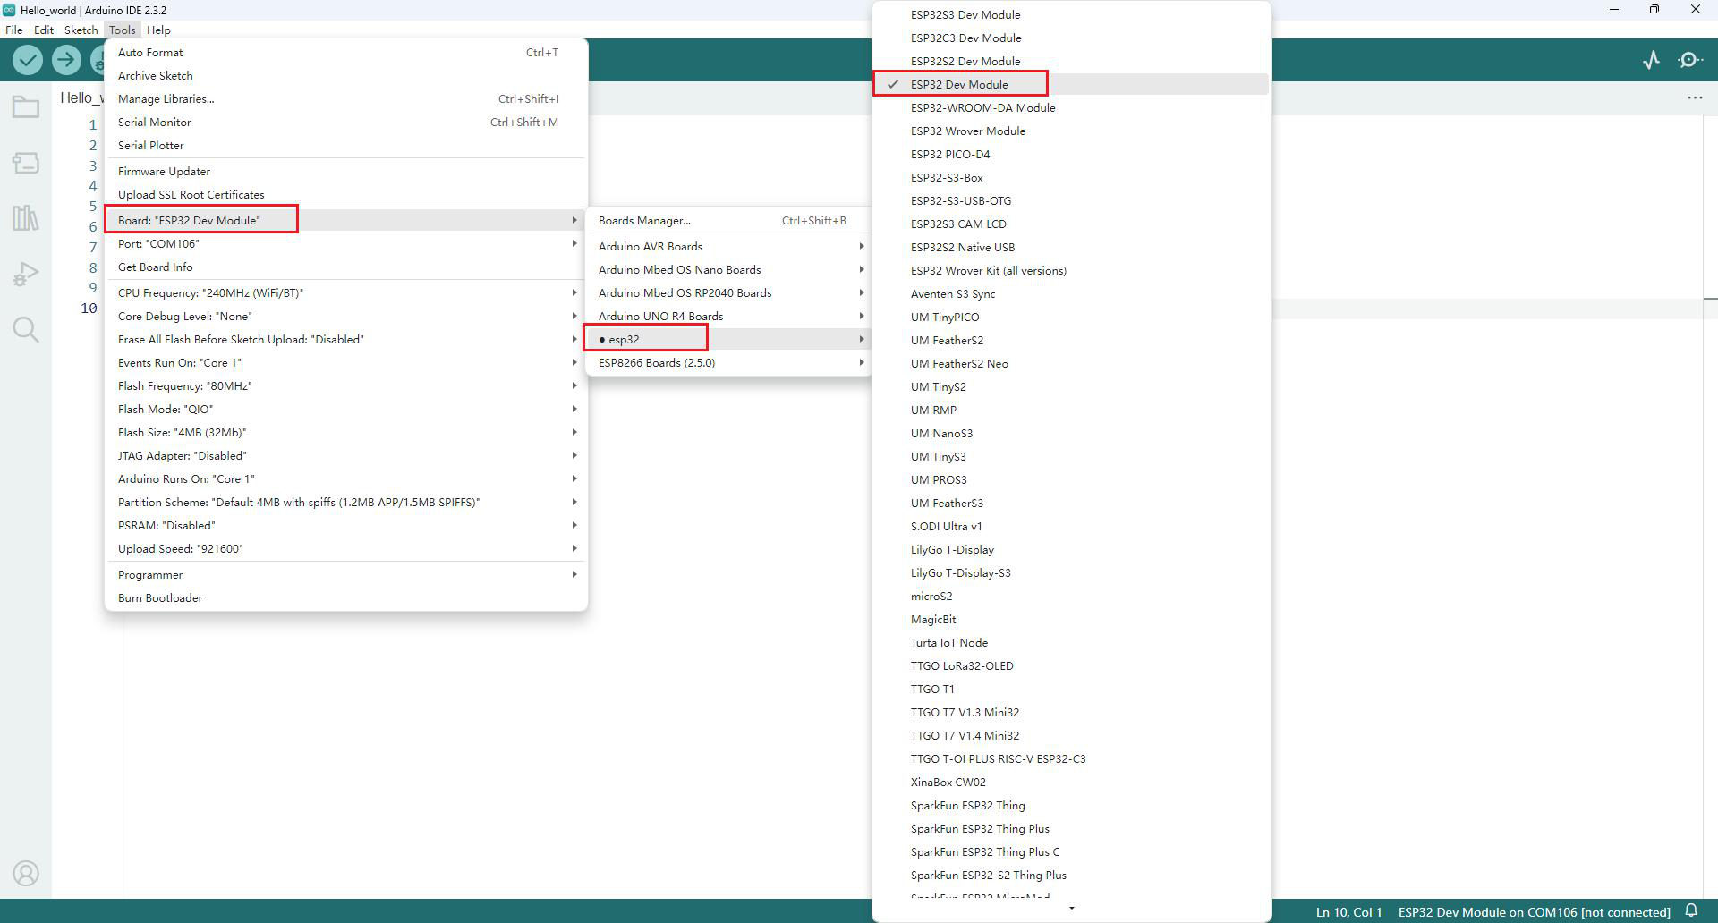1718x923 pixels.
Task: Click the Arduino IDE title bar logo
Action: point(9,10)
